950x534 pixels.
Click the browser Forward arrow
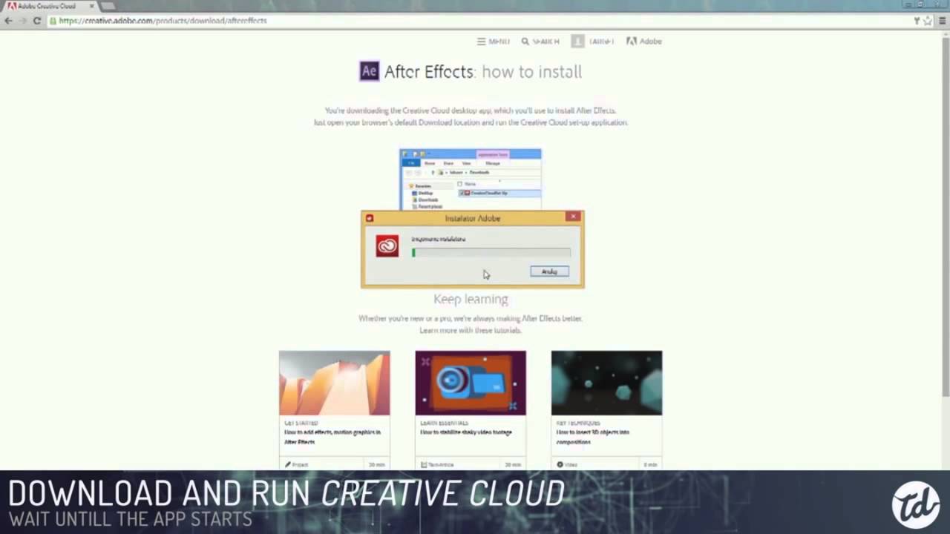point(22,21)
